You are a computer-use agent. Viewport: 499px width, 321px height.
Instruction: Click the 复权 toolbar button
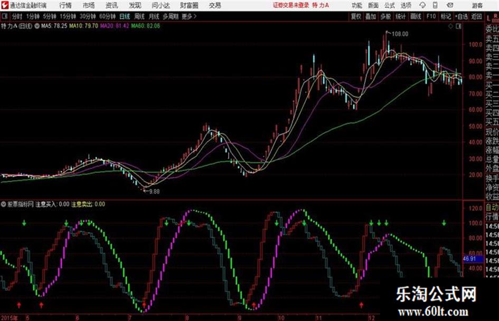tap(356, 16)
